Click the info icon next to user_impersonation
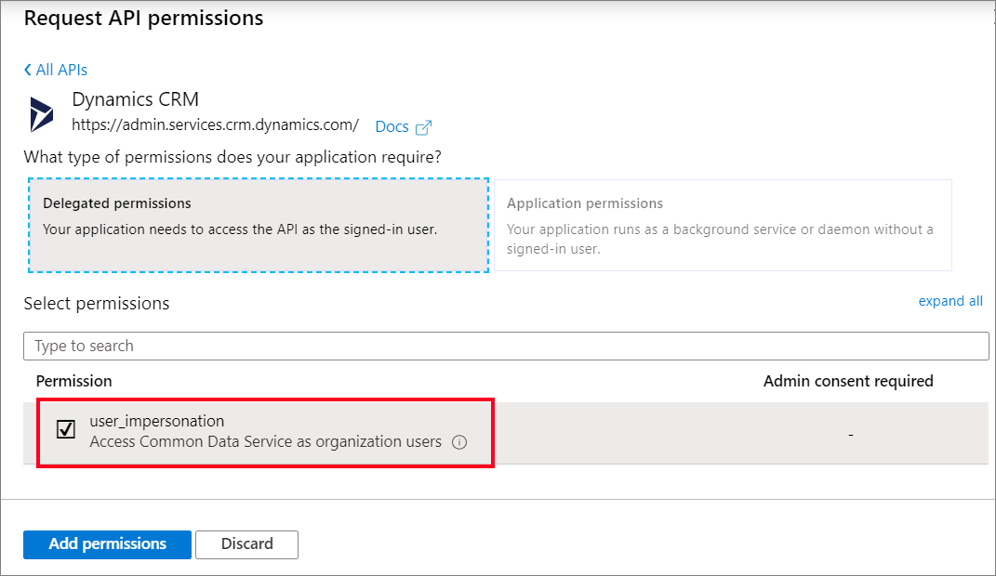 [459, 442]
